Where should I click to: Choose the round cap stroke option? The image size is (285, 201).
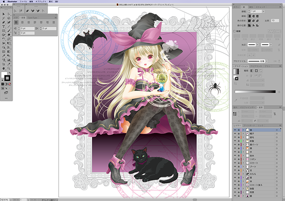(253, 16)
